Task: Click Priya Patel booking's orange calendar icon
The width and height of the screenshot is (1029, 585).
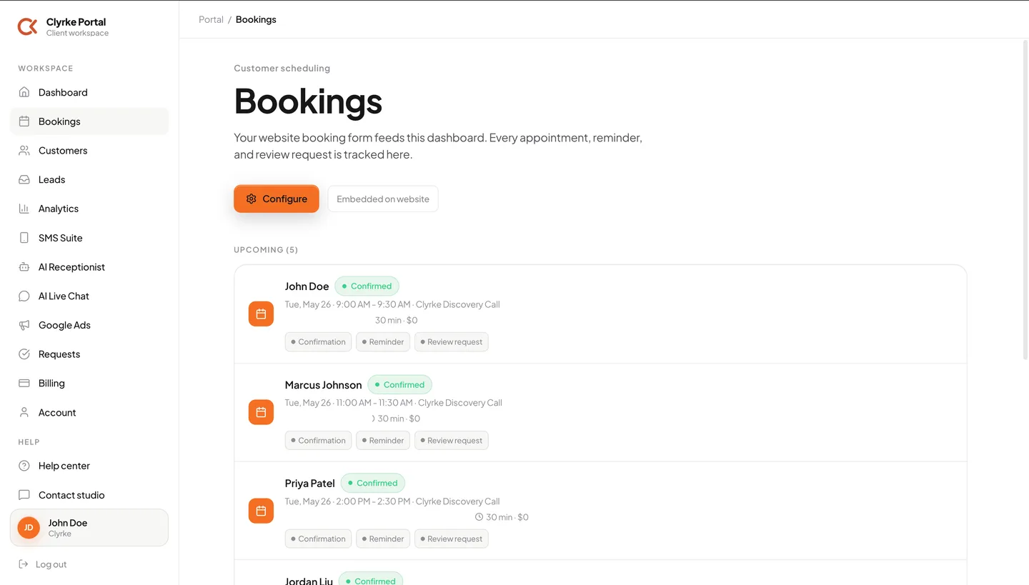Action: coord(261,511)
